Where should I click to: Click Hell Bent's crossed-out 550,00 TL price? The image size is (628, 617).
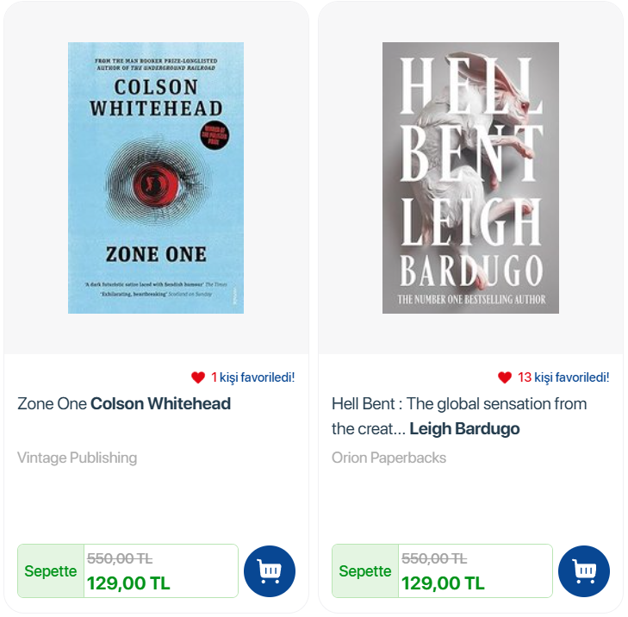pyautogui.click(x=434, y=558)
